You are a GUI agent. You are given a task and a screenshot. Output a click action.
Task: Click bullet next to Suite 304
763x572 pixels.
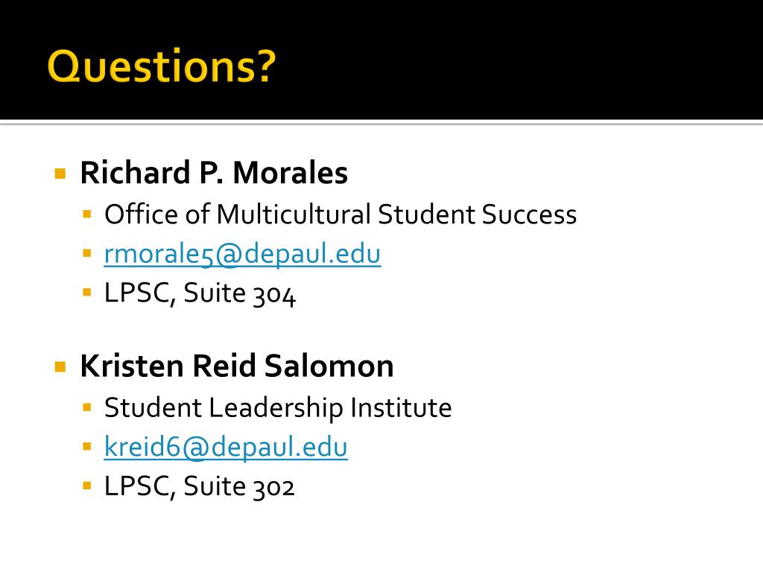pyautogui.click(x=87, y=292)
